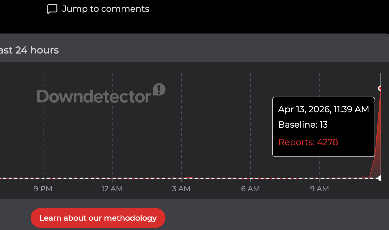Expand the tooltip details panel
Image resolution: width=389 pixels, height=230 pixels.
(x=324, y=127)
